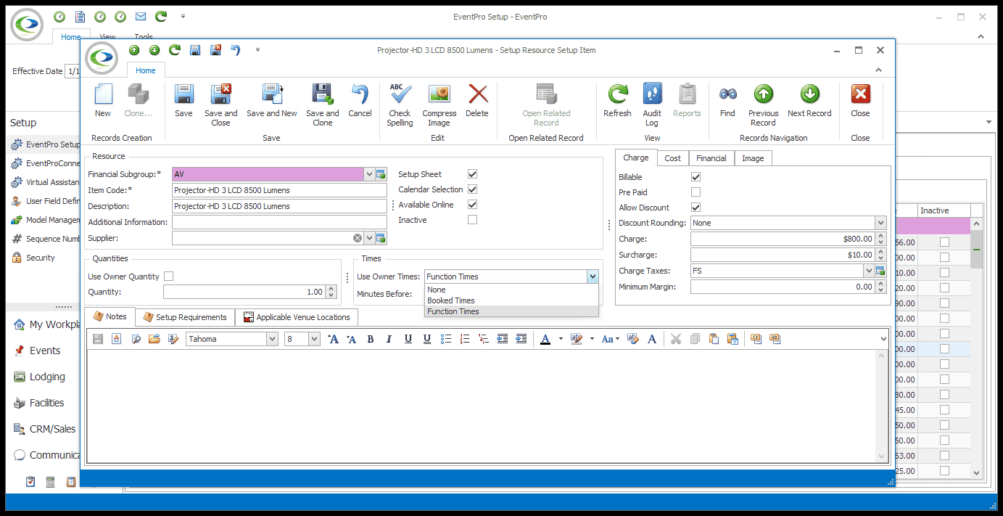Insert numbered list in Notes editor

pos(465,339)
